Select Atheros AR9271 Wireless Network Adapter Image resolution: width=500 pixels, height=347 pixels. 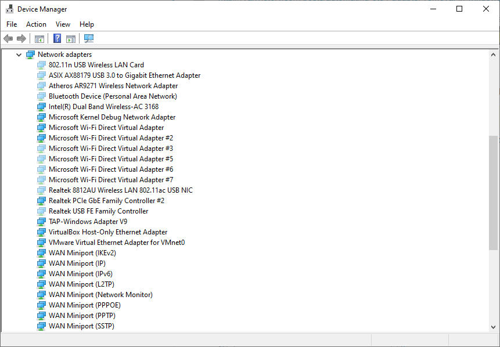tap(113, 86)
